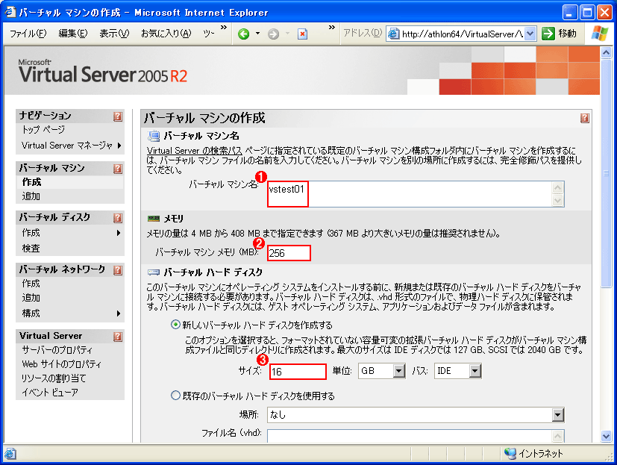The image size is (617, 465).
Task: Open the address bar URL dropdown
Action: pyautogui.click(x=530, y=34)
